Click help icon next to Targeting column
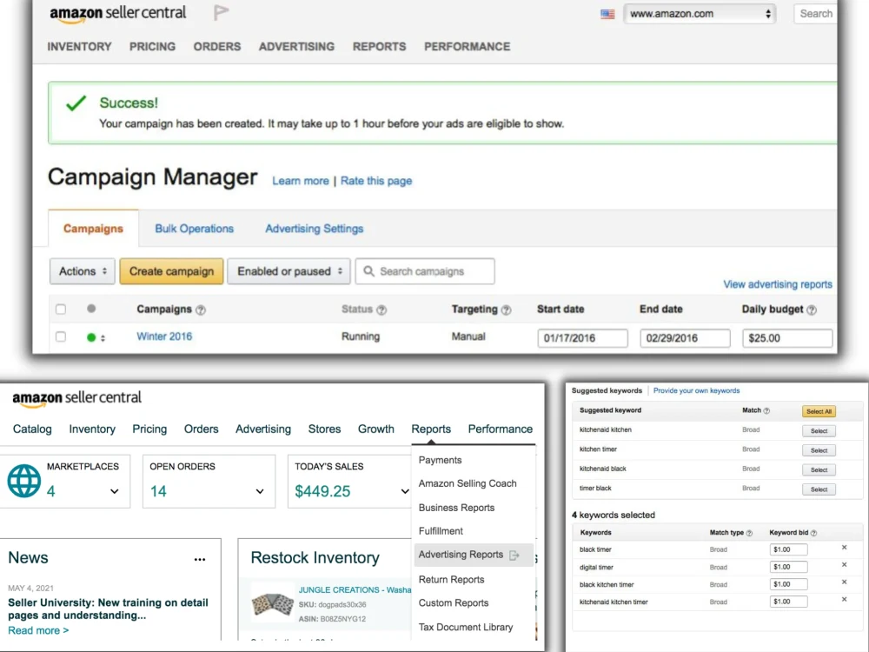The width and height of the screenshot is (869, 652). coord(506,310)
